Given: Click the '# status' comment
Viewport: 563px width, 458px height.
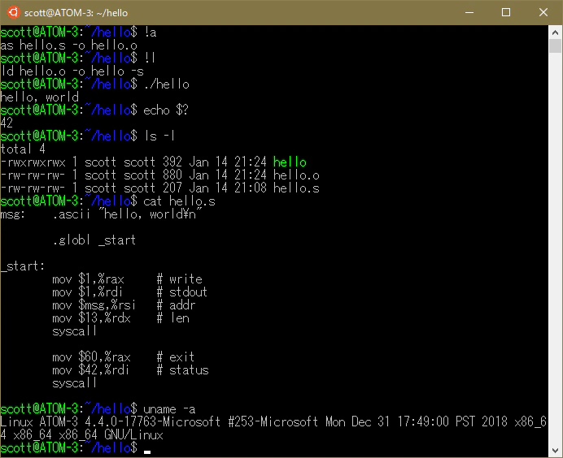Looking at the screenshot, I should 183,370.
